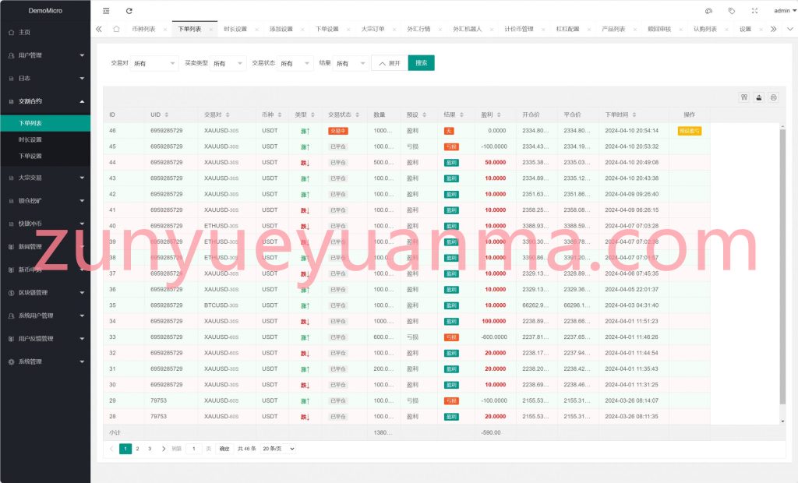Close the 下单列表 tab

tap(210, 30)
